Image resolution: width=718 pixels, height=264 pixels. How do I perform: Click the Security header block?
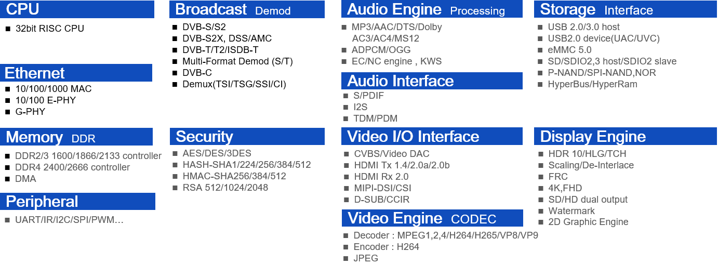point(247,136)
